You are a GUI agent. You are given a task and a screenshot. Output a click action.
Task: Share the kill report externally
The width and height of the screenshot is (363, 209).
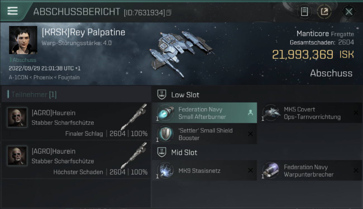(324, 12)
